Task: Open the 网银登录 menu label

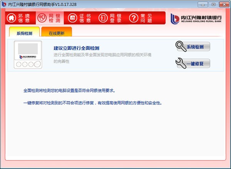Action: [x=115, y=18]
